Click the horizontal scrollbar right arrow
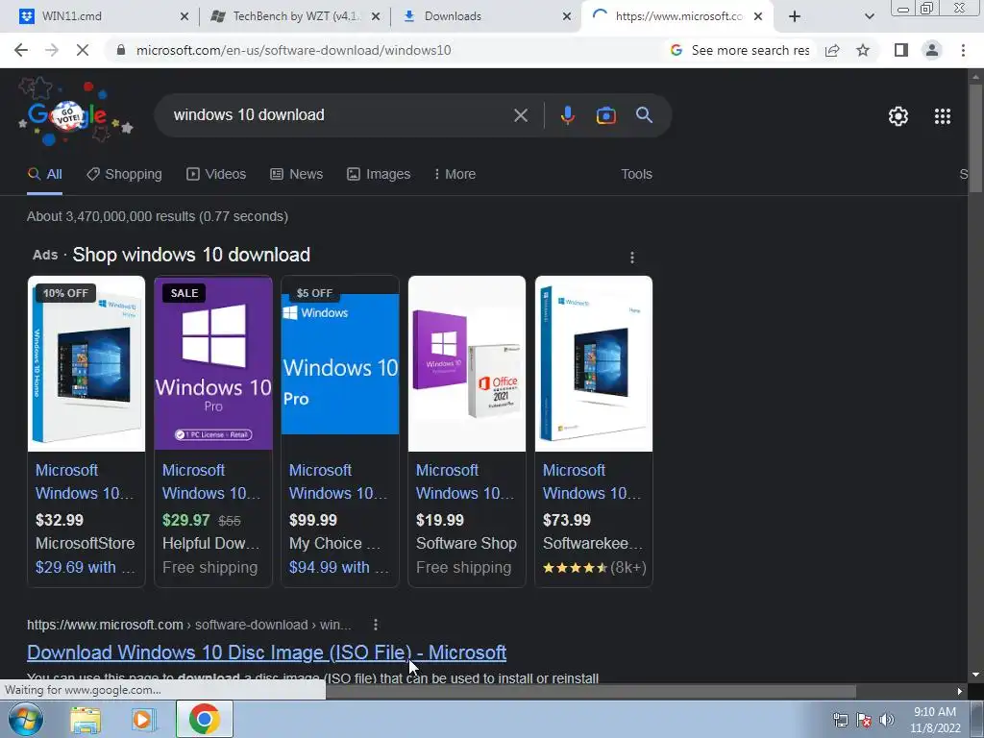 pyautogui.click(x=960, y=692)
